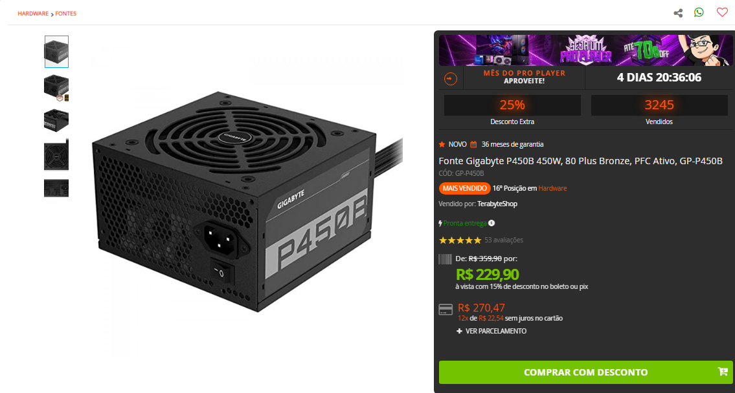Click the credit card icon
Viewport: 735px width, 393px height.
click(446, 309)
